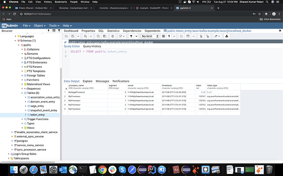The image size is (283, 176).
Task: Open the Explain output tab
Action: (x=87, y=81)
